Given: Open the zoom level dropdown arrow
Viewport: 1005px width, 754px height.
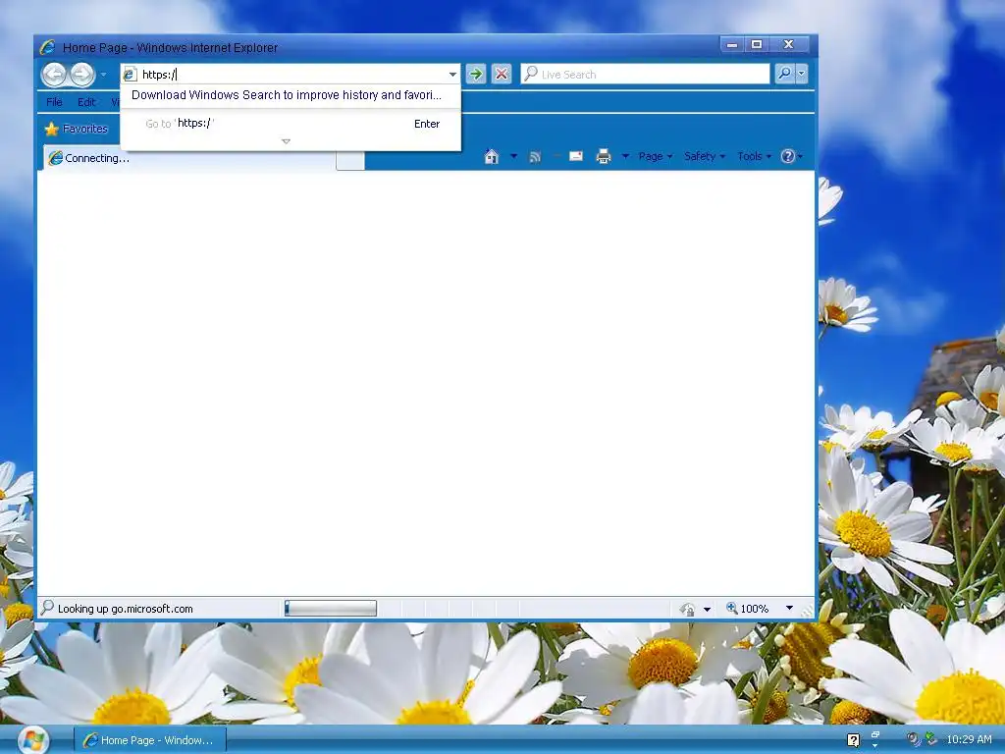Looking at the screenshot, I should click(790, 608).
